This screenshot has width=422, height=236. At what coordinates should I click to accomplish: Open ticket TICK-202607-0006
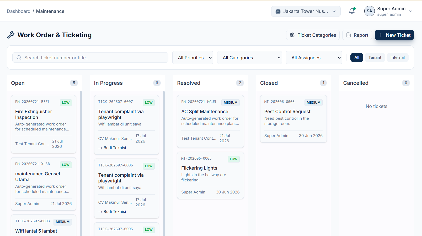[x=126, y=188]
